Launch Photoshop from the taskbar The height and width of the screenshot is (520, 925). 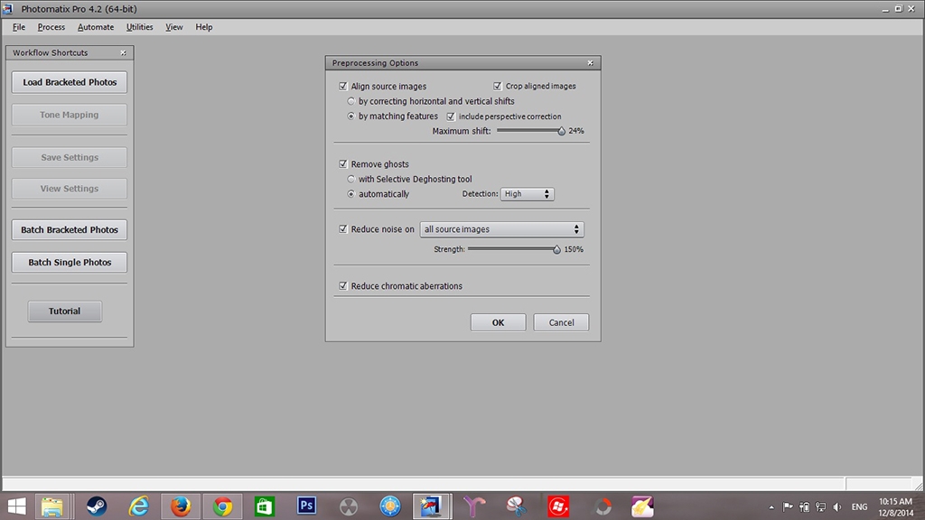[x=307, y=506]
